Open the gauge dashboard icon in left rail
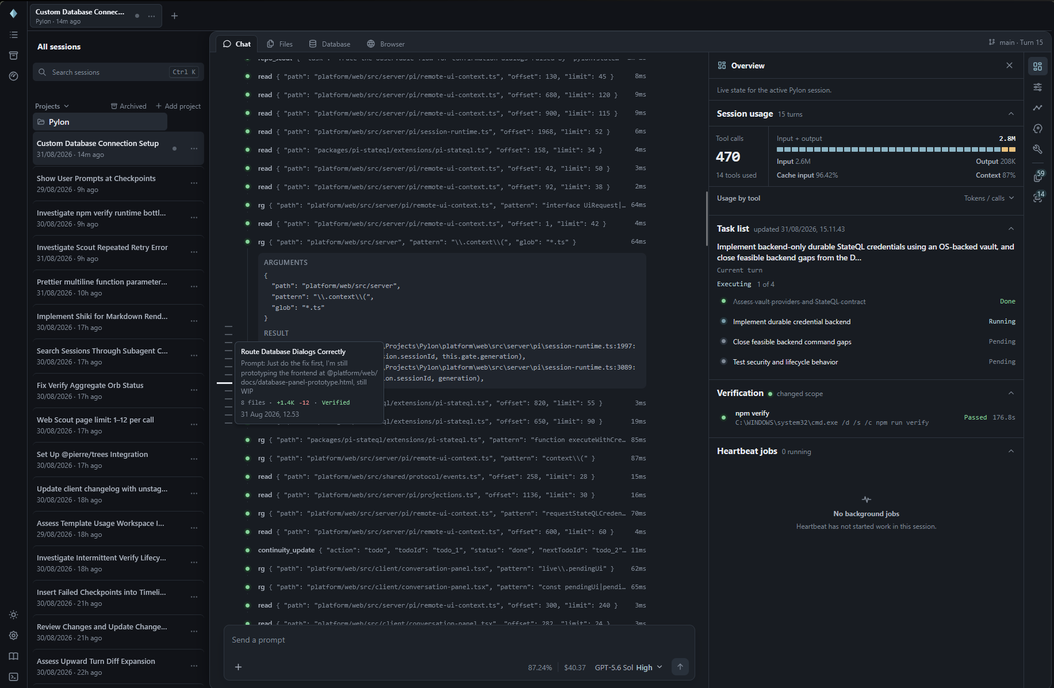 14,76
